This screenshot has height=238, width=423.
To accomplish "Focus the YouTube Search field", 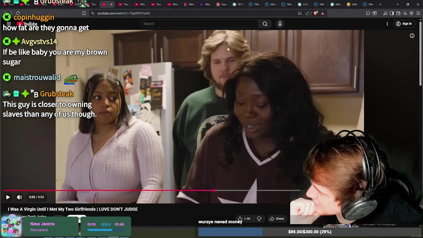I will tap(199, 24).
